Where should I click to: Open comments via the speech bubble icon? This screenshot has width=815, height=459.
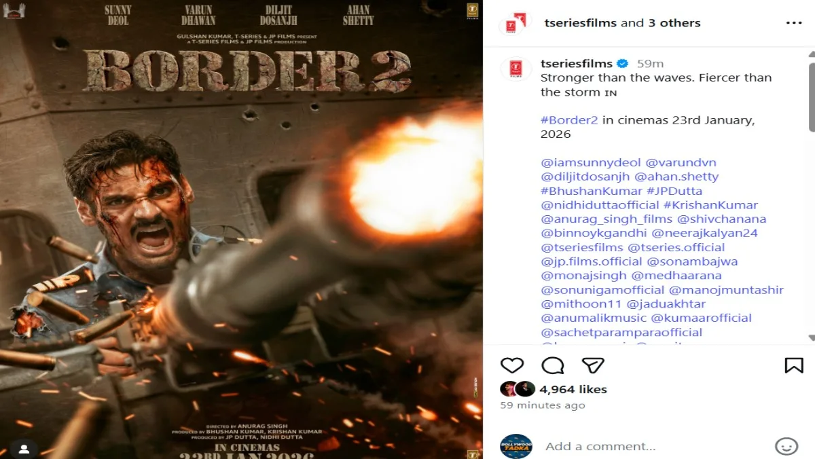click(553, 365)
